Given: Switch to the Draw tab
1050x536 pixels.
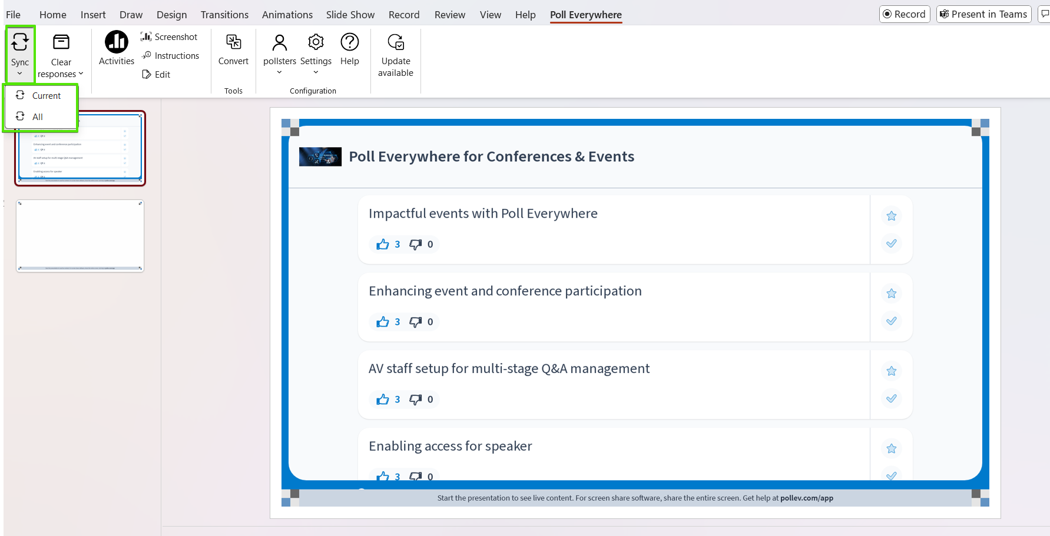Looking at the screenshot, I should [x=131, y=15].
